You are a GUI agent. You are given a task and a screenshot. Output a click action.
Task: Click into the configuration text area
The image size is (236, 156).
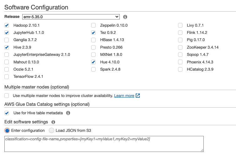[x=104, y=144]
